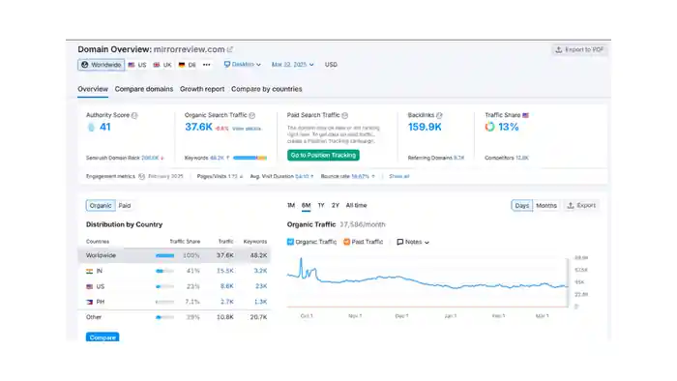Select the 1Y time range

click(321, 205)
